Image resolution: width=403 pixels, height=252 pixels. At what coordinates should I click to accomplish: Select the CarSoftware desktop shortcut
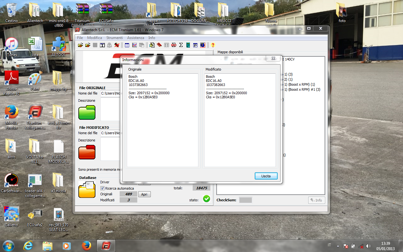[12, 183]
